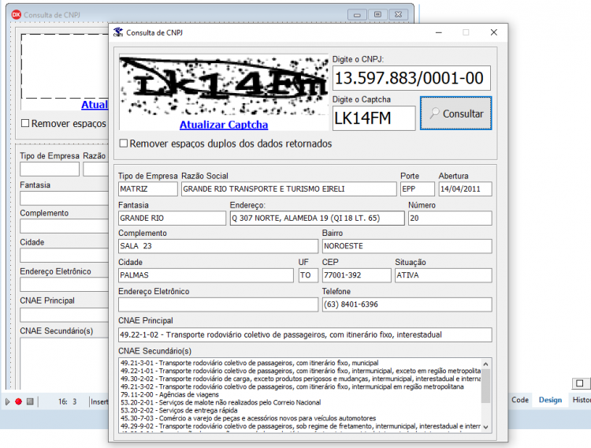
Task: Click the CNPJ number input field
Action: pyautogui.click(x=411, y=78)
